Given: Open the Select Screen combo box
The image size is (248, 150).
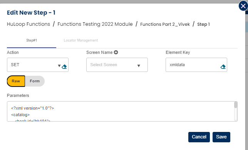Looking at the screenshot, I should coord(117,65).
